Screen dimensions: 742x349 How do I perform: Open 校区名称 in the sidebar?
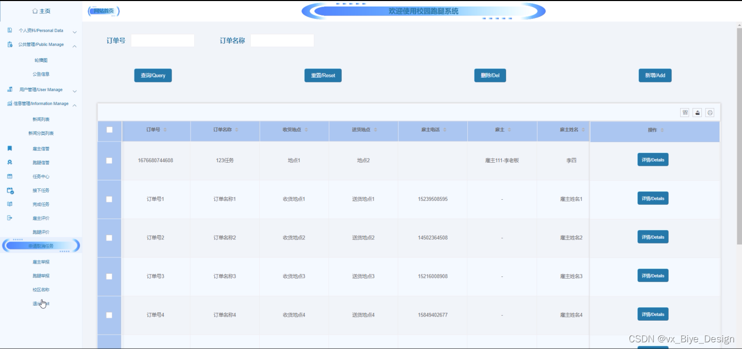click(x=41, y=290)
